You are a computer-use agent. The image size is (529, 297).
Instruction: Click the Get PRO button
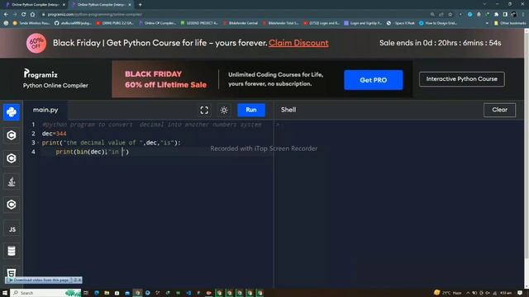click(x=373, y=80)
